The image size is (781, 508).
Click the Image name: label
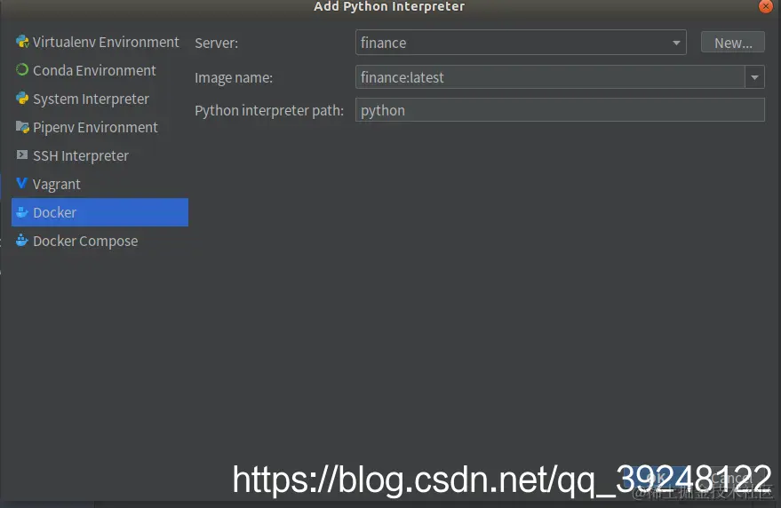(x=234, y=77)
